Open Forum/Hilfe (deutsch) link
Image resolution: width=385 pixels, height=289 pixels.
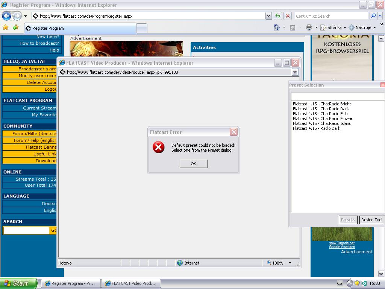pyautogui.click(x=29, y=134)
